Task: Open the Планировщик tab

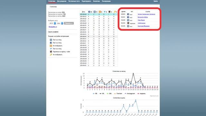Action: 106,1
